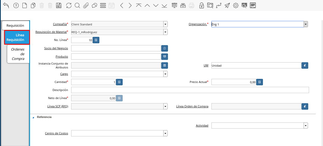
Task: Expand the Cargo dropdown list
Action: 165,74
